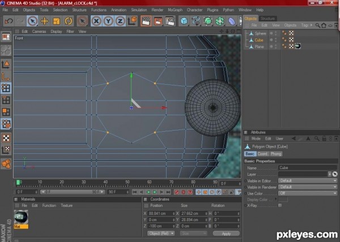This screenshot has width=340, height=242.
Task: Toggle the Z axis lock
Action: pos(120,21)
